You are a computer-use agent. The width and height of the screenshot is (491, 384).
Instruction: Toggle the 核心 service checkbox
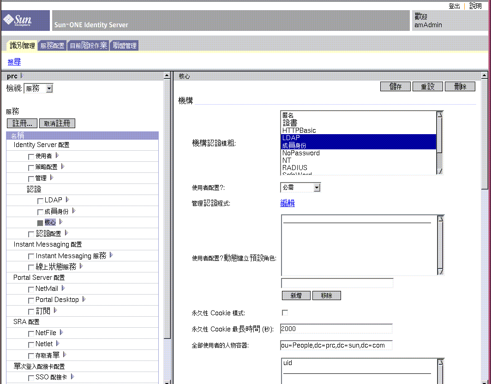point(40,223)
